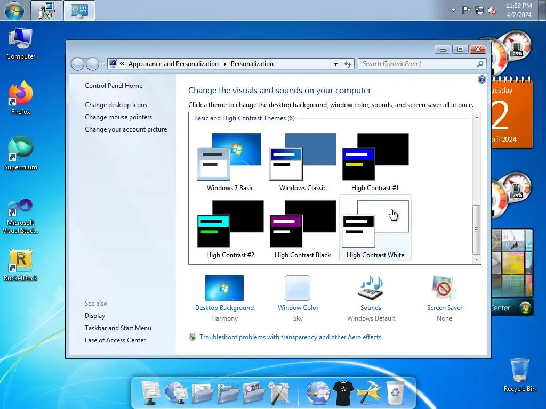Expand the breadcrumb arrow after Appearance and Personalization

coord(224,64)
